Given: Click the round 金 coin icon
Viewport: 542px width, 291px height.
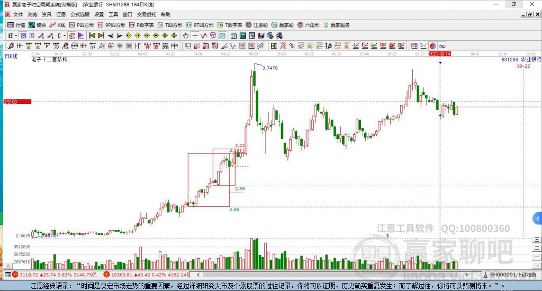Looking at the screenshot, I should coord(310,46).
